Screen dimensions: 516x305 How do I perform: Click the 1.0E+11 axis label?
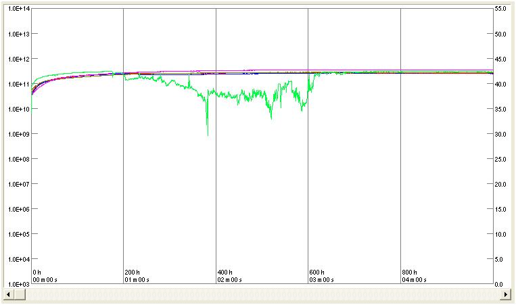(19, 84)
